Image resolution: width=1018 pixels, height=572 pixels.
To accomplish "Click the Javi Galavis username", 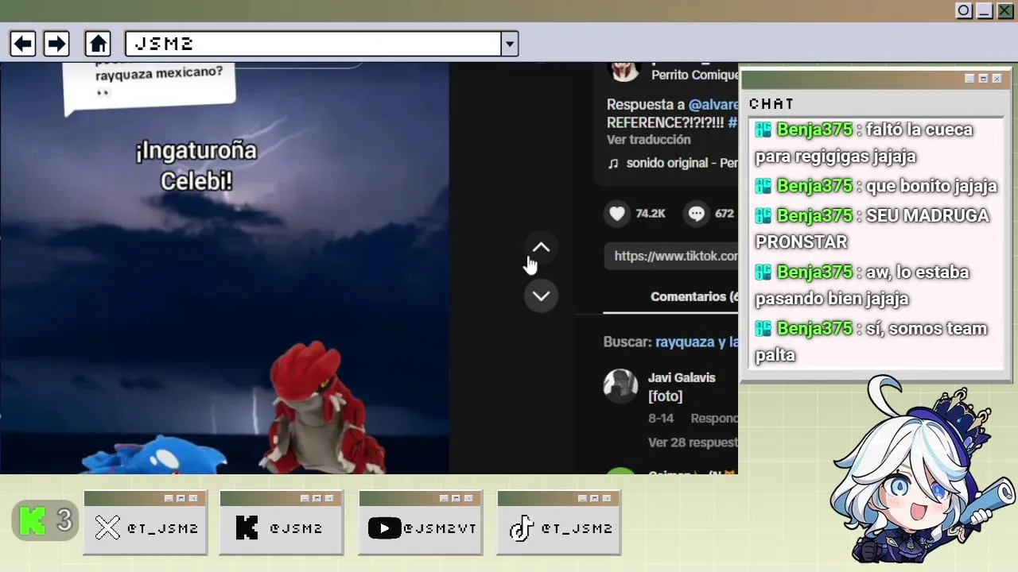I will coord(682,377).
